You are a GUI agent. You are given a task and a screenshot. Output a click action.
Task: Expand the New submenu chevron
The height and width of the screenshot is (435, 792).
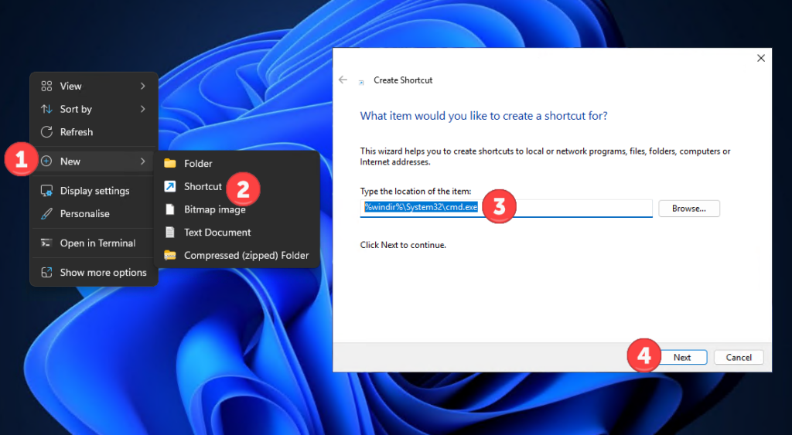pyautogui.click(x=143, y=161)
